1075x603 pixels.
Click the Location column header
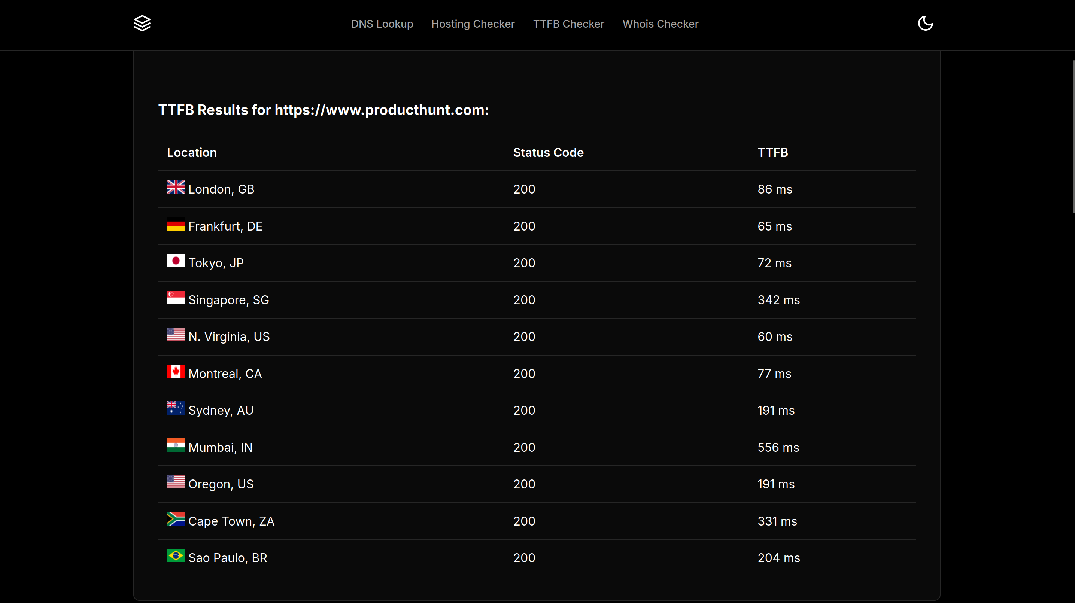[x=192, y=152]
